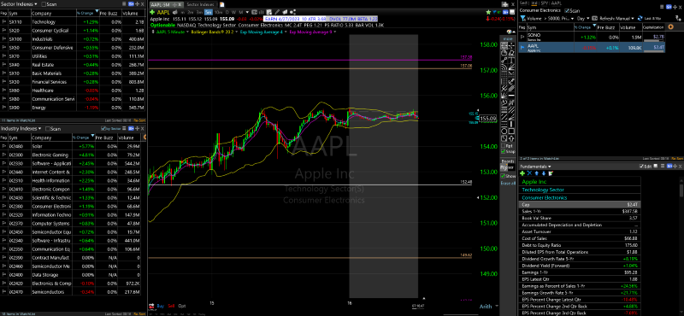The width and height of the screenshot is (684, 316).
Task: Click the Buy button below chart
Action: click(x=161, y=306)
